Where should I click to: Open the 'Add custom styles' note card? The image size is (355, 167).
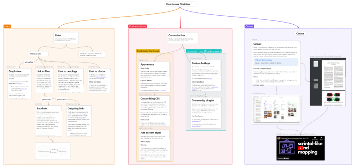155,145
